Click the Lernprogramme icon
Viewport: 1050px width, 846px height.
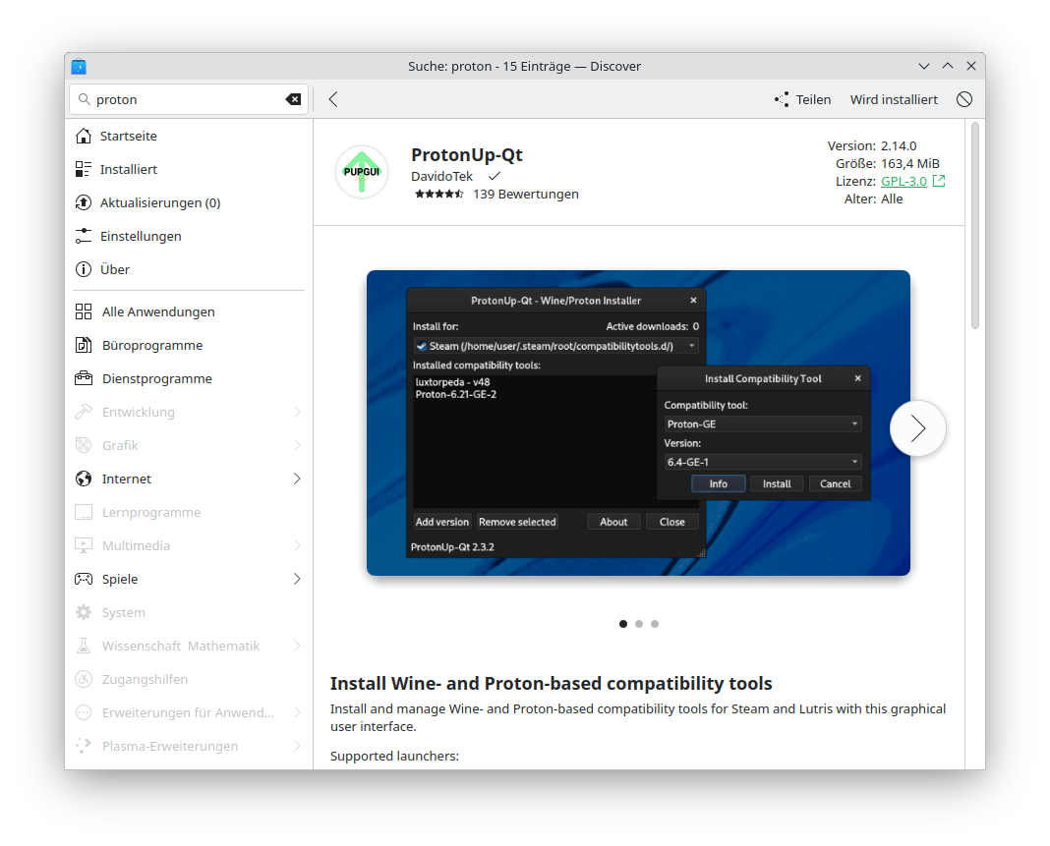pos(83,513)
